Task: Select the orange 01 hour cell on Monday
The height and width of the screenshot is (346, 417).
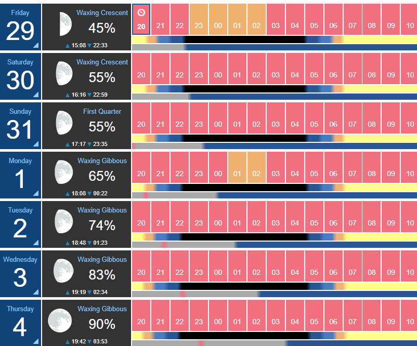Action: pyautogui.click(x=237, y=167)
